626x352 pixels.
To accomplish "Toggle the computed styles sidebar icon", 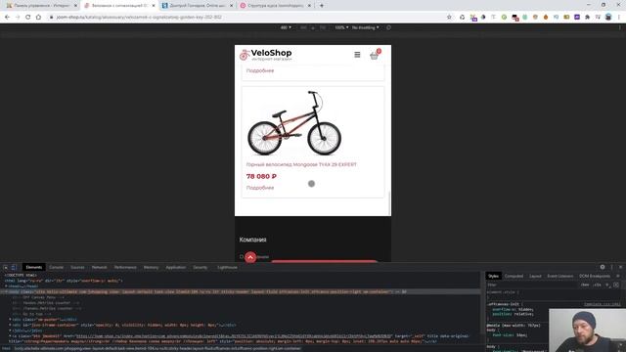I will point(616,285).
